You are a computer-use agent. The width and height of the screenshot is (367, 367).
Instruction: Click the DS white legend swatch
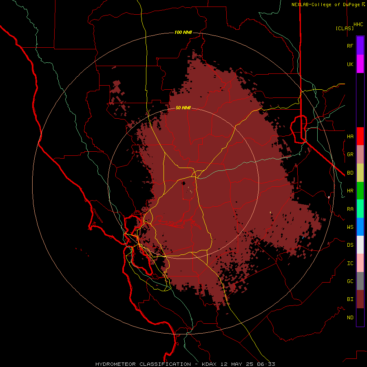360,245
